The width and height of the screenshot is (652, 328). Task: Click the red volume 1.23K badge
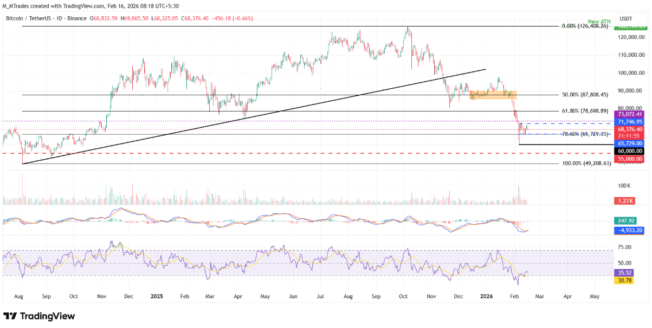[626, 200]
